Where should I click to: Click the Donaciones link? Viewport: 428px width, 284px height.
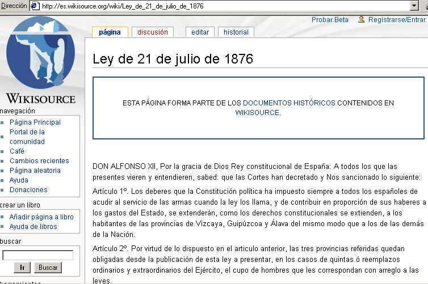[x=28, y=190]
